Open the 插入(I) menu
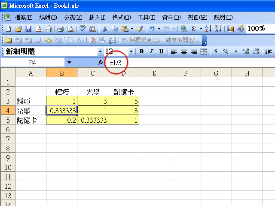Viewport: 275px width, 206px height. point(98,17)
